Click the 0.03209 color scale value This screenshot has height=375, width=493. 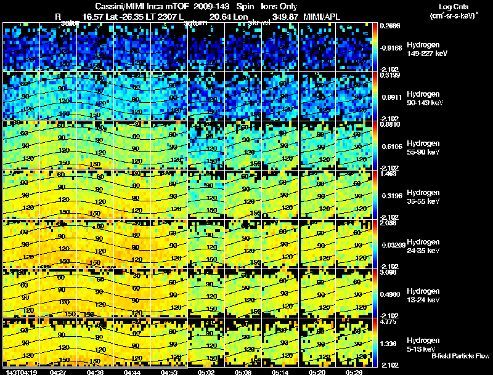point(393,245)
